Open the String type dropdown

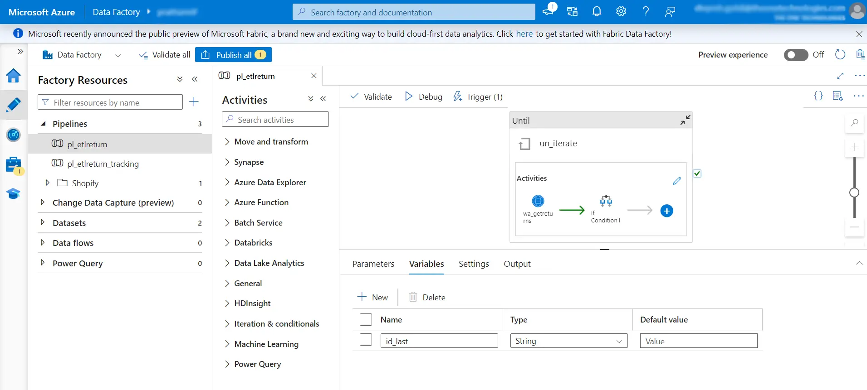pos(569,341)
